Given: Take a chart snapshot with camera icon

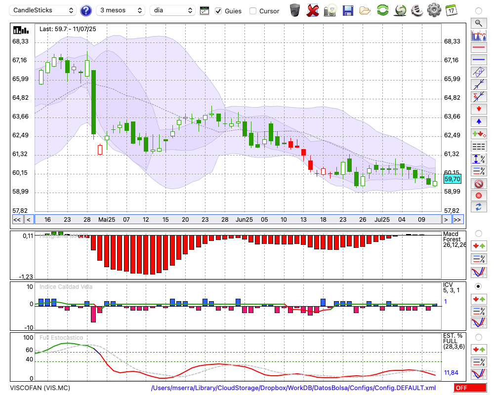Looking at the screenshot, I should 330,10.
